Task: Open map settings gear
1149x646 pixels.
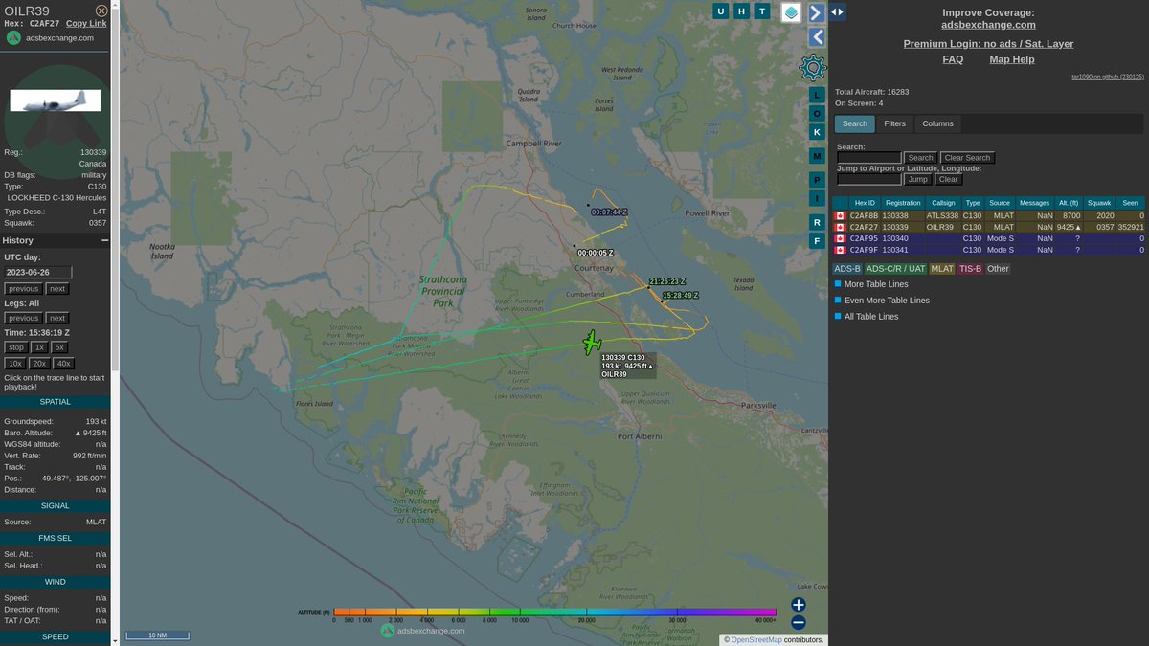Action: [x=813, y=67]
